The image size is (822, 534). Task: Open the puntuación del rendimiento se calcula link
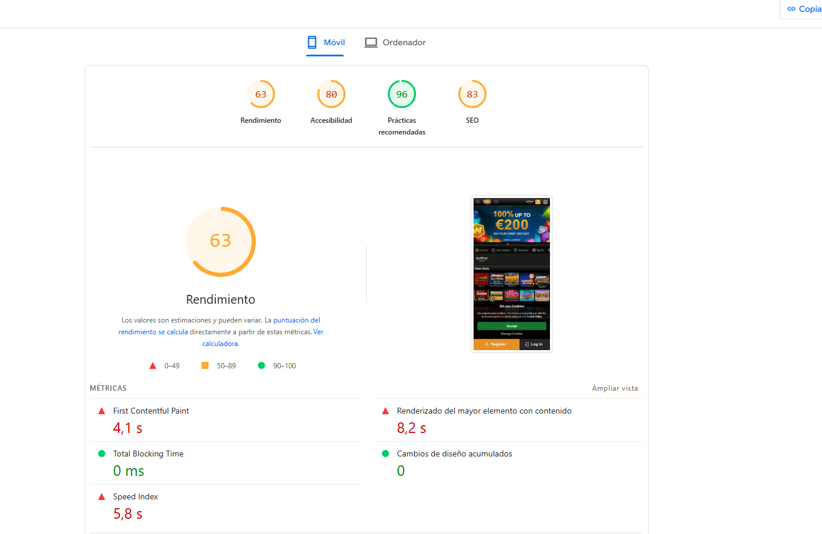click(219, 326)
